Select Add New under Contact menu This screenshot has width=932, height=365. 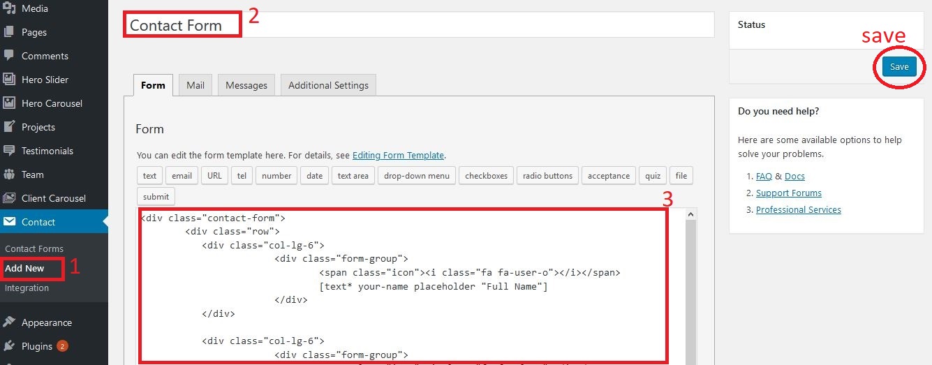tap(25, 269)
